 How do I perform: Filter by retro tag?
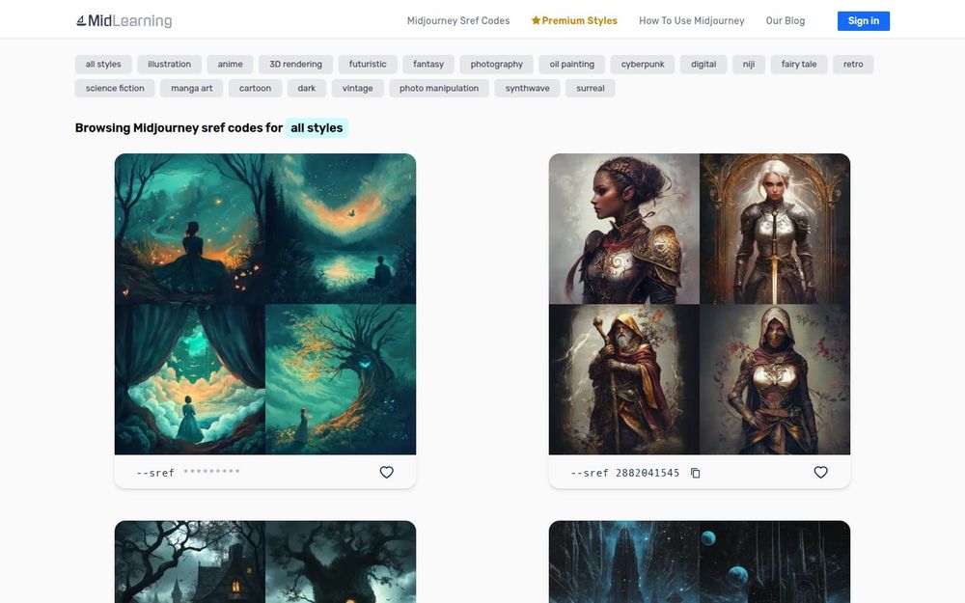click(853, 64)
